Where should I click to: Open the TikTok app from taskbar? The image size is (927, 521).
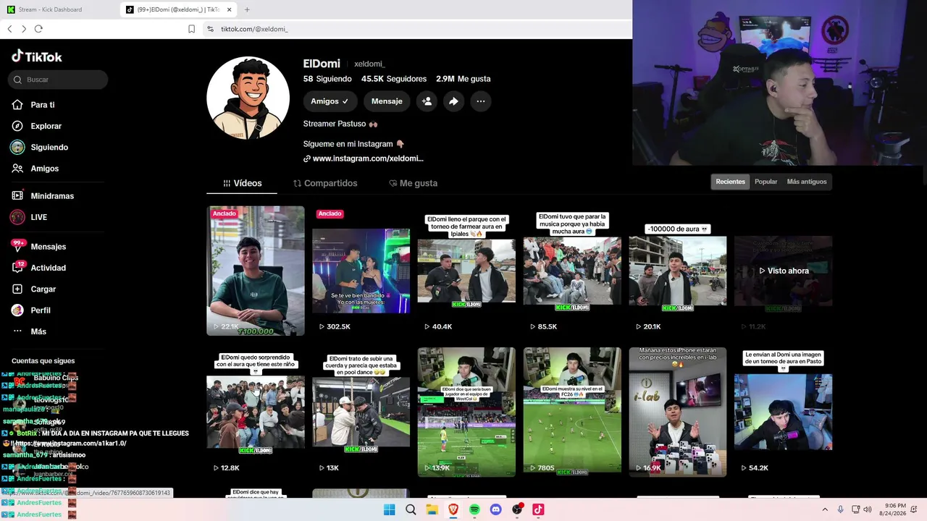tap(538, 509)
